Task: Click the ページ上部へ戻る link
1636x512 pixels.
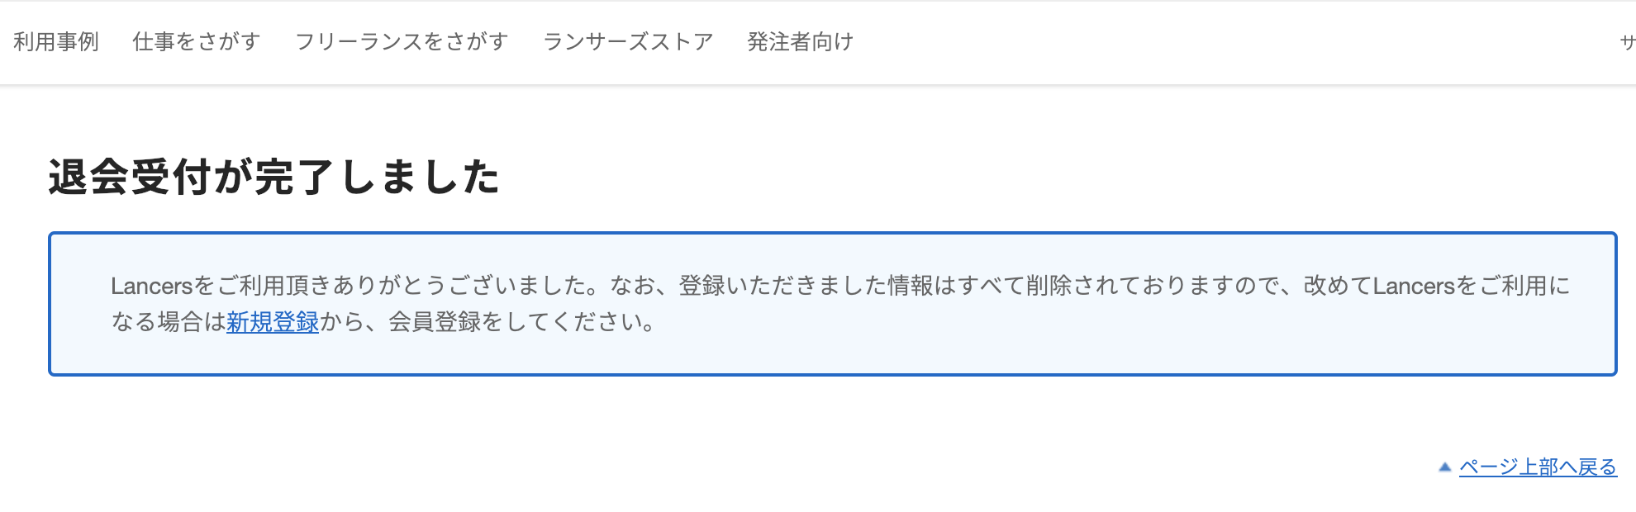Action: [x=1538, y=467]
